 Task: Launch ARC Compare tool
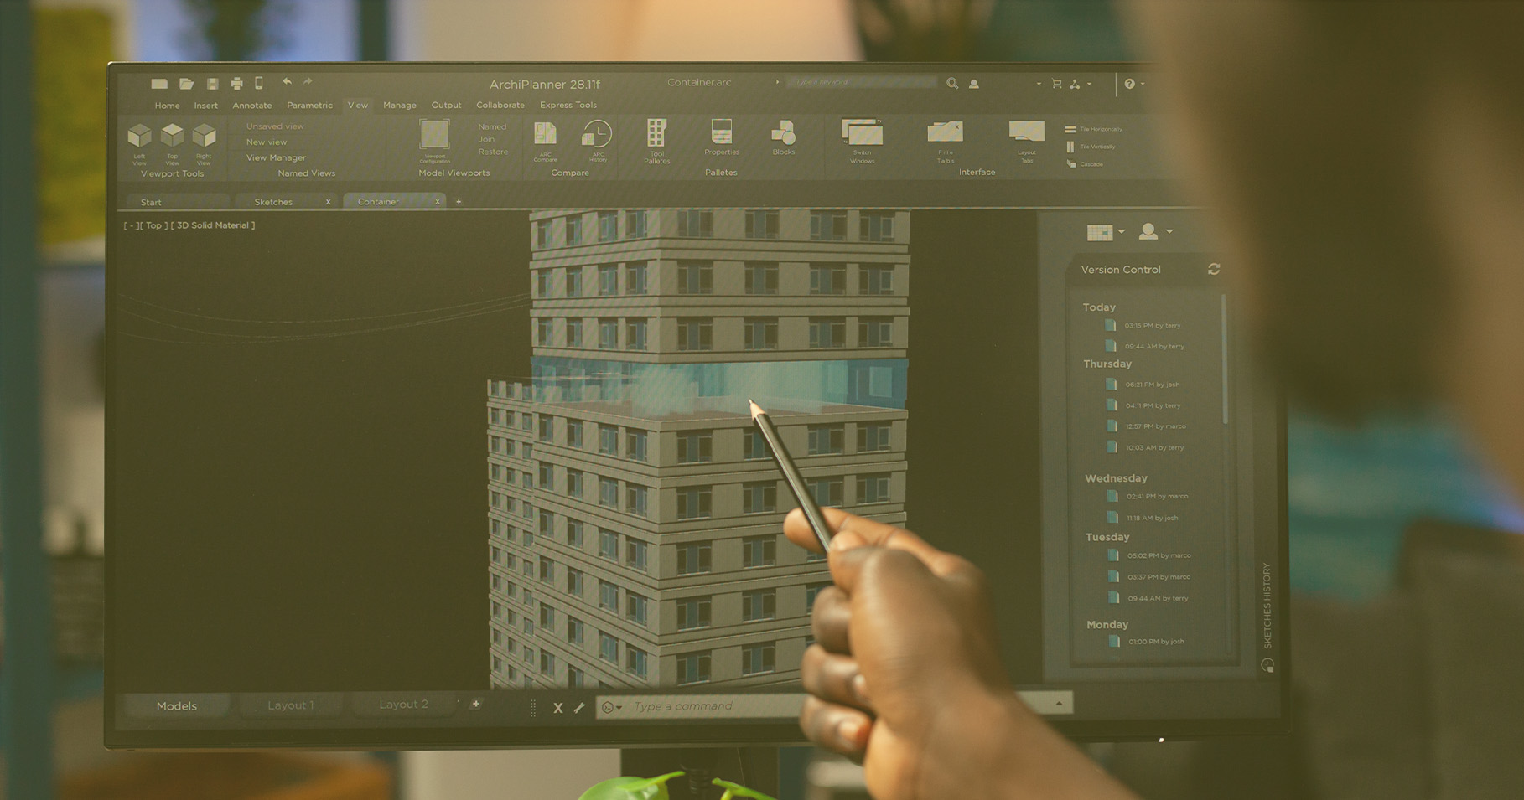546,141
